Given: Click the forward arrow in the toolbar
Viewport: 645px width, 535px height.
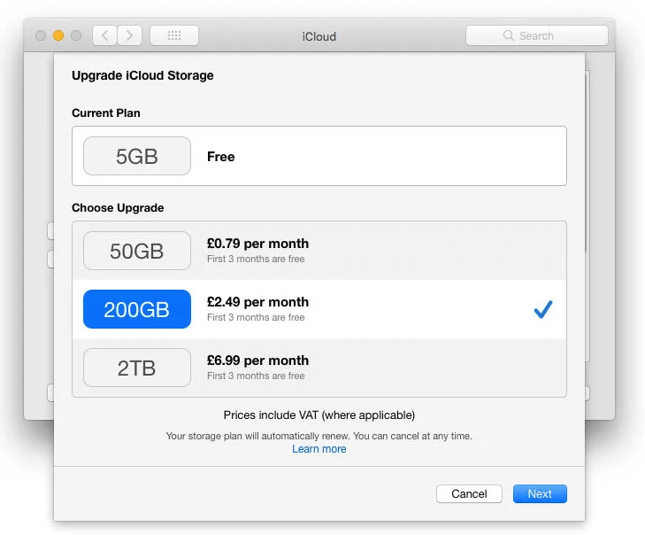Looking at the screenshot, I should 129,35.
